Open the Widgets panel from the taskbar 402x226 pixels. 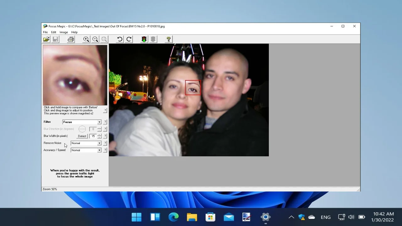click(155, 217)
